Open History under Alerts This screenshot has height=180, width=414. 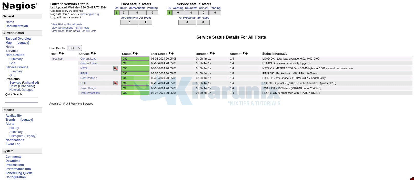click(x=14, y=128)
